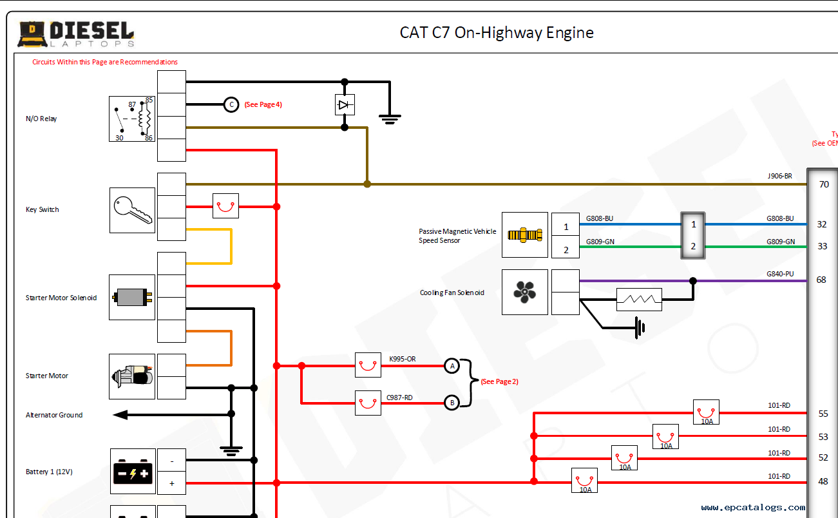Click the circled B connector reference
838x518 pixels.
[x=452, y=403]
